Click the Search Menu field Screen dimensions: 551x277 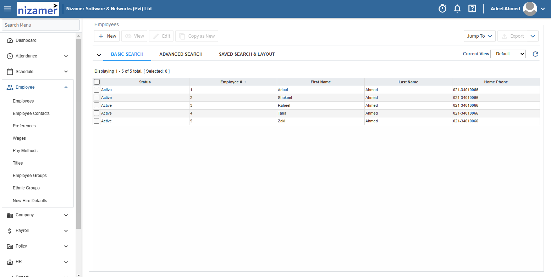41,25
